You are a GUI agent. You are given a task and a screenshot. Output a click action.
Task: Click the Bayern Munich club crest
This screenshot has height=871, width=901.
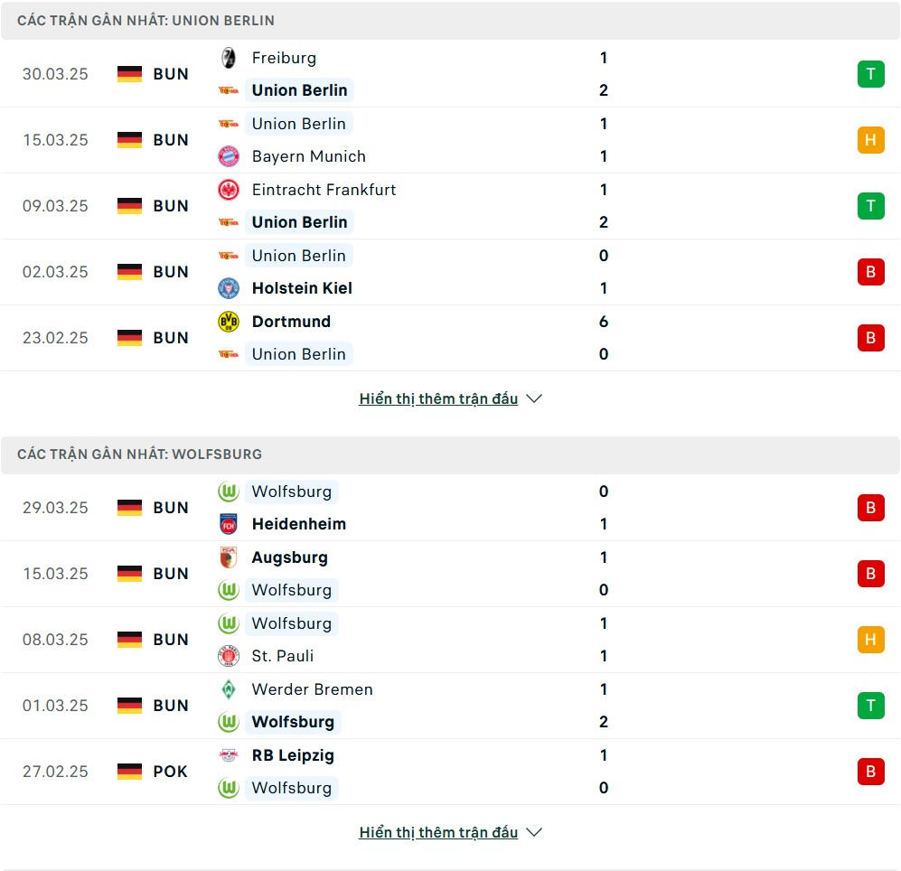(x=229, y=156)
